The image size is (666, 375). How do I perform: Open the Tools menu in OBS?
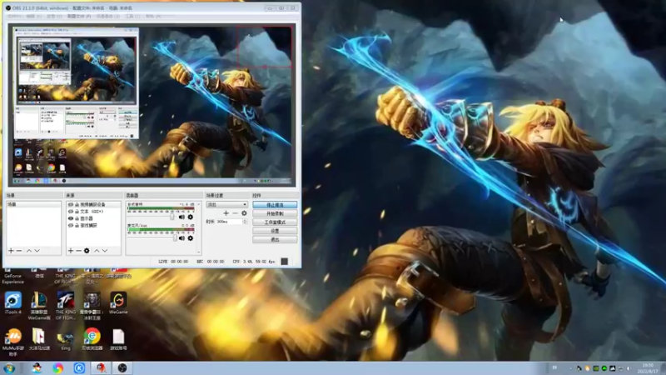pos(132,16)
